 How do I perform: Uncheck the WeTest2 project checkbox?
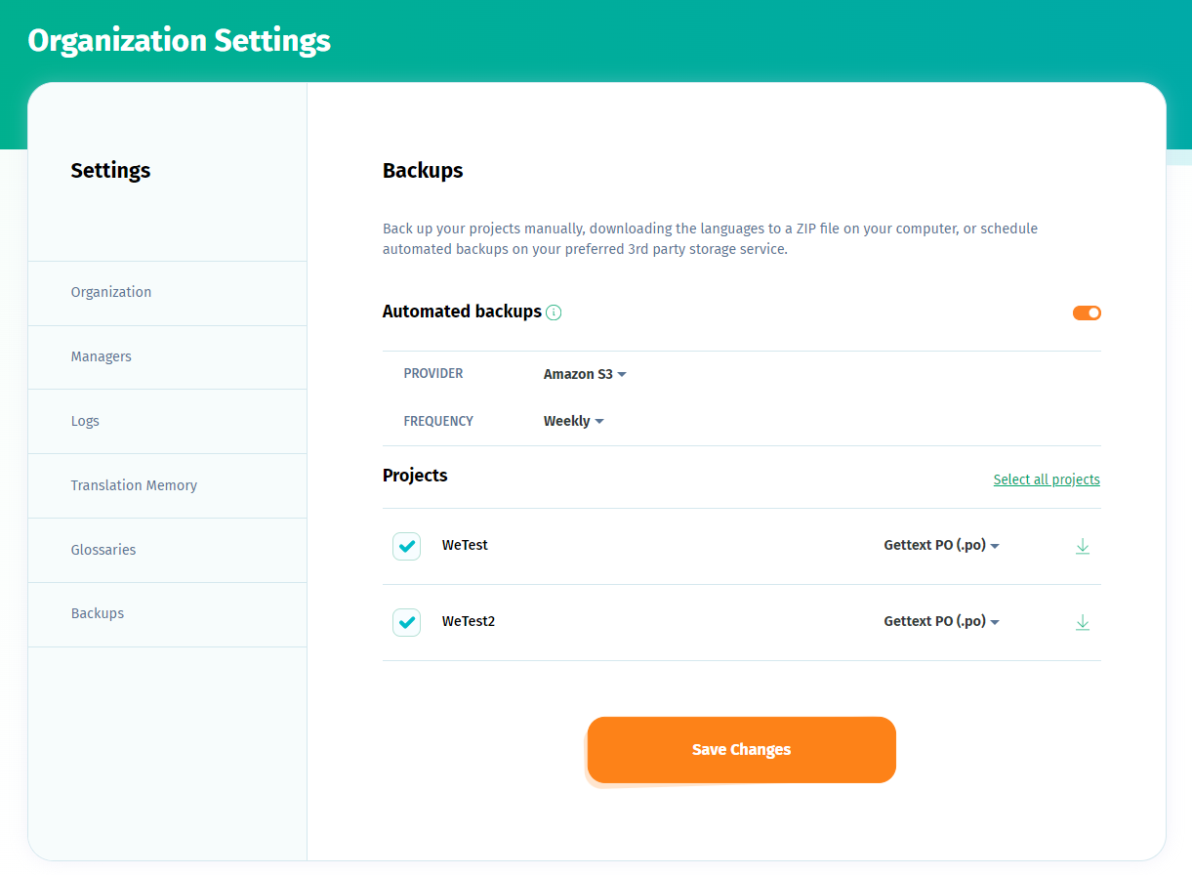click(406, 622)
